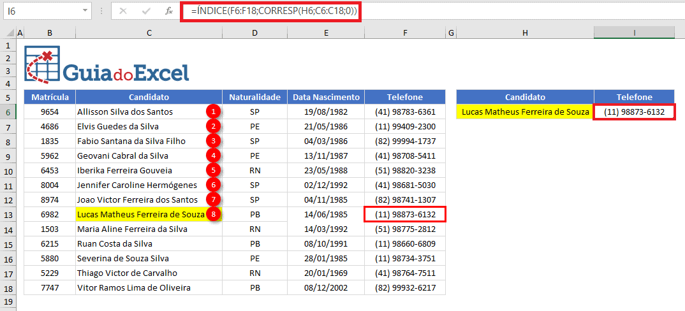The width and height of the screenshot is (685, 311).
Task: Select column C header
Action: tap(149, 33)
